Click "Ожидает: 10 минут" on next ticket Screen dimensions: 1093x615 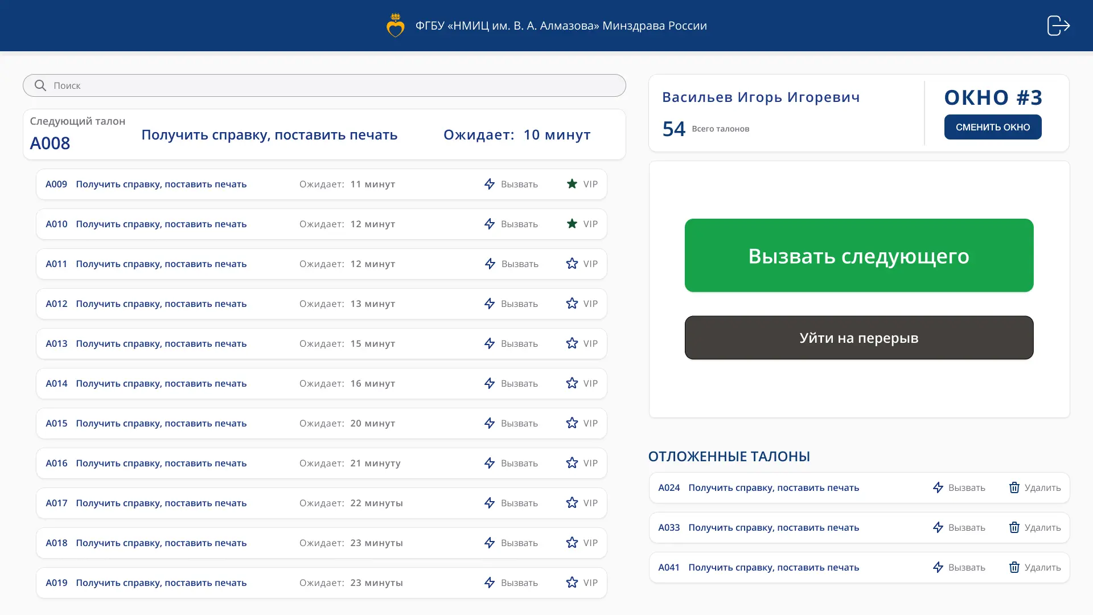pyautogui.click(x=517, y=135)
